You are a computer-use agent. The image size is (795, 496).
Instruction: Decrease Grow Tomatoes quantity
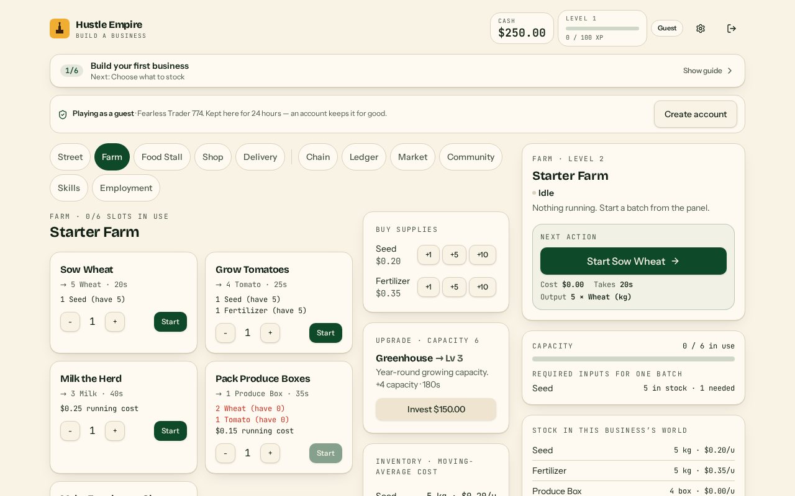[x=225, y=333]
